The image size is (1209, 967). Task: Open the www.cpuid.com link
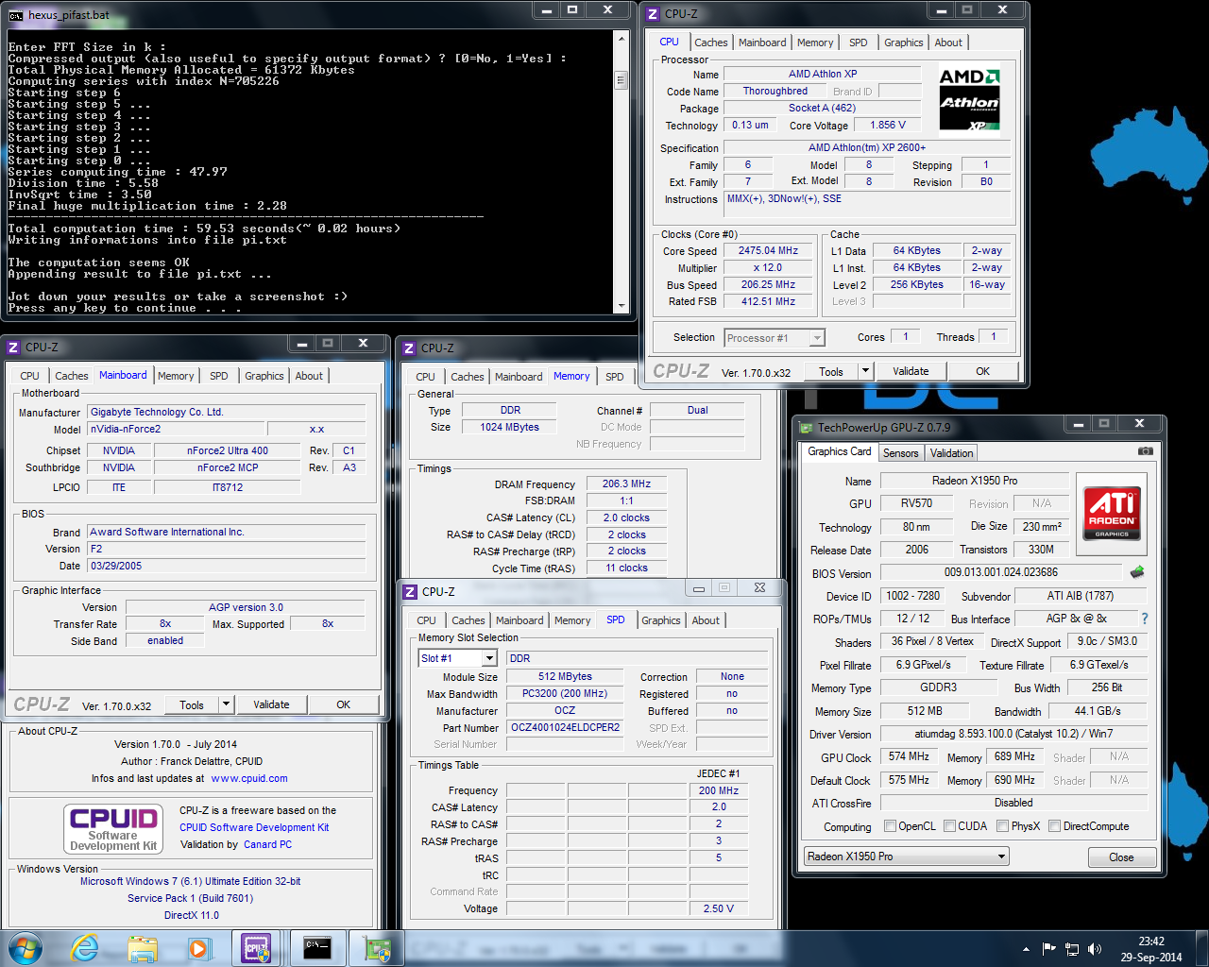249,779
